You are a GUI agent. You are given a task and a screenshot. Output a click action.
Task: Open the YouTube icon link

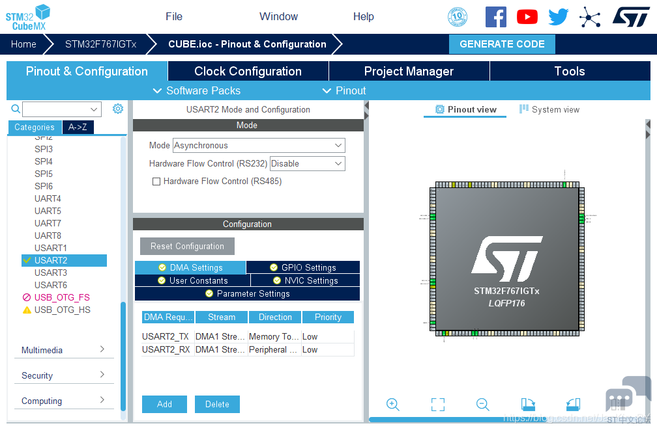tap(527, 17)
